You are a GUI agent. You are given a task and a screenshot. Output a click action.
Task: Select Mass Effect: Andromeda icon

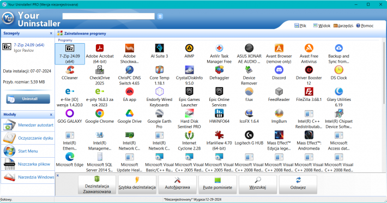click(x=309, y=135)
